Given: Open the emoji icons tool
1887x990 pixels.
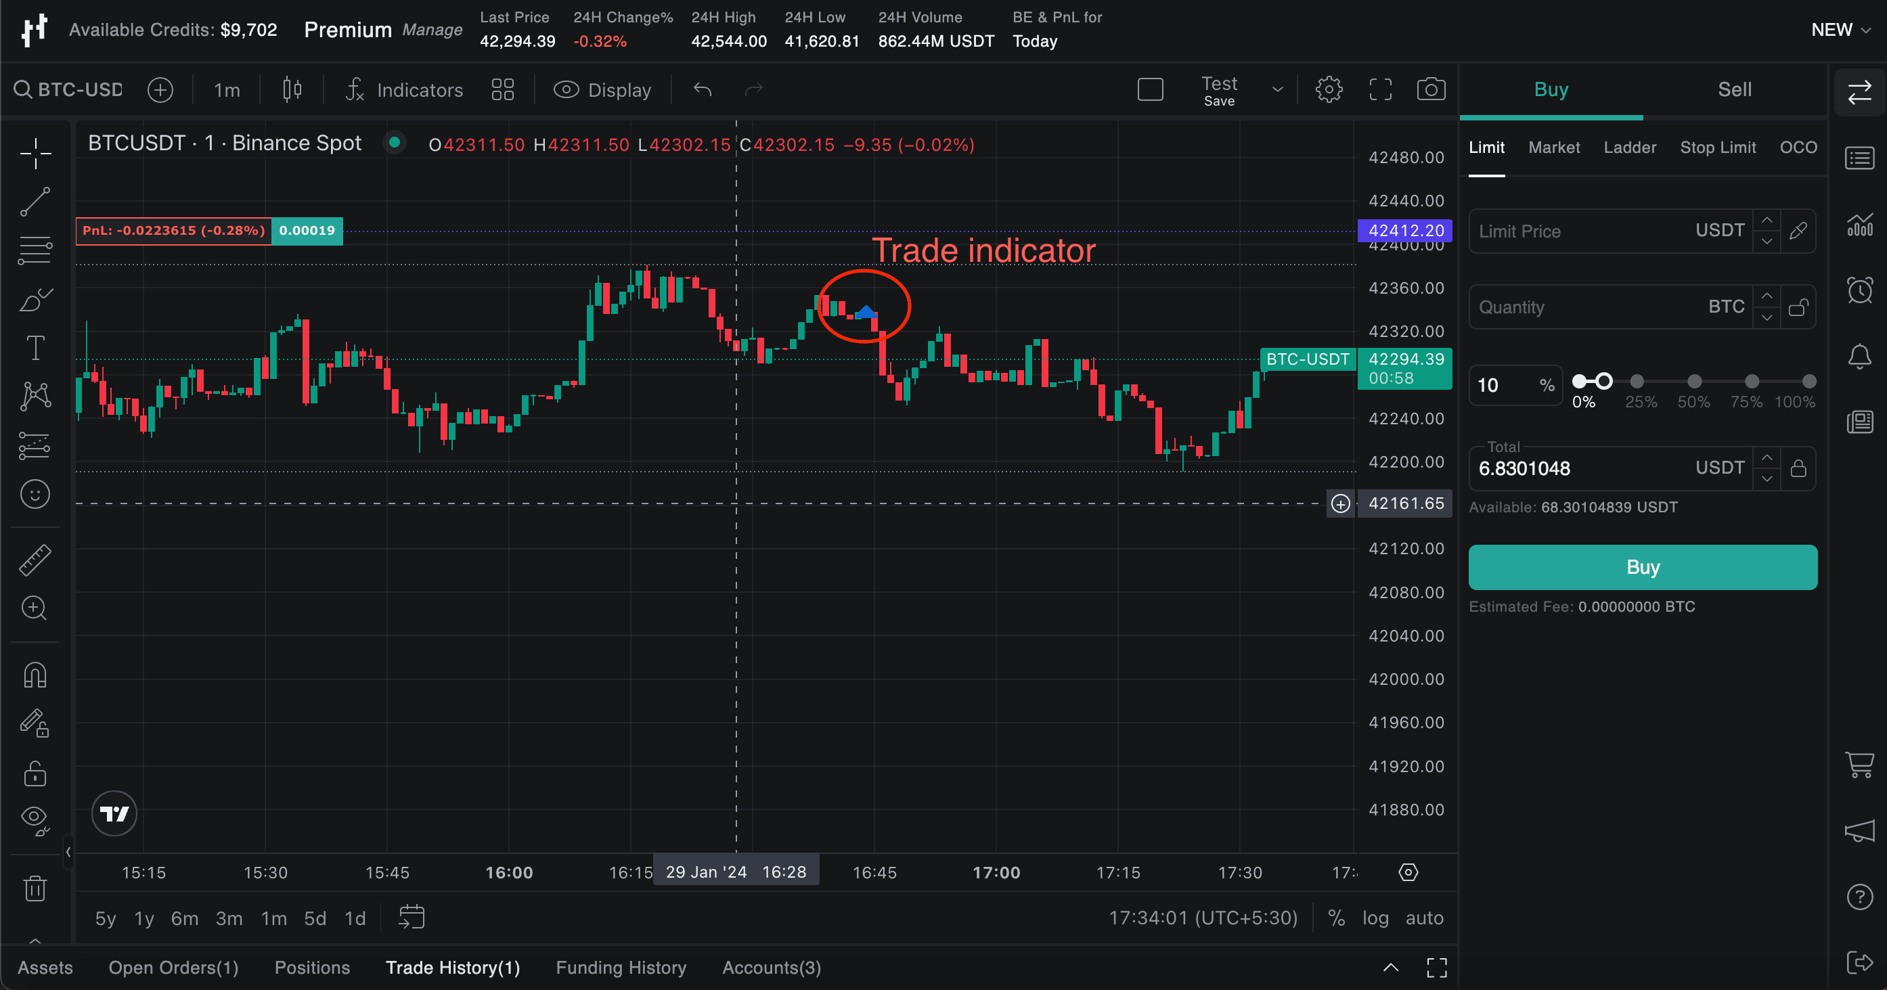Looking at the screenshot, I should (35, 494).
